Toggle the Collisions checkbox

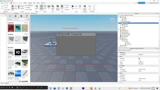[x=25, y=7]
